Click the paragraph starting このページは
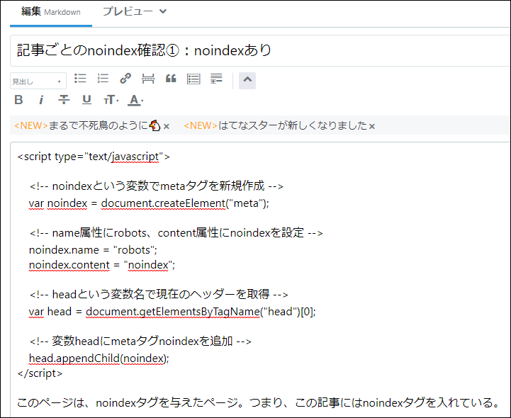The width and height of the screenshot is (511, 418). [x=258, y=403]
